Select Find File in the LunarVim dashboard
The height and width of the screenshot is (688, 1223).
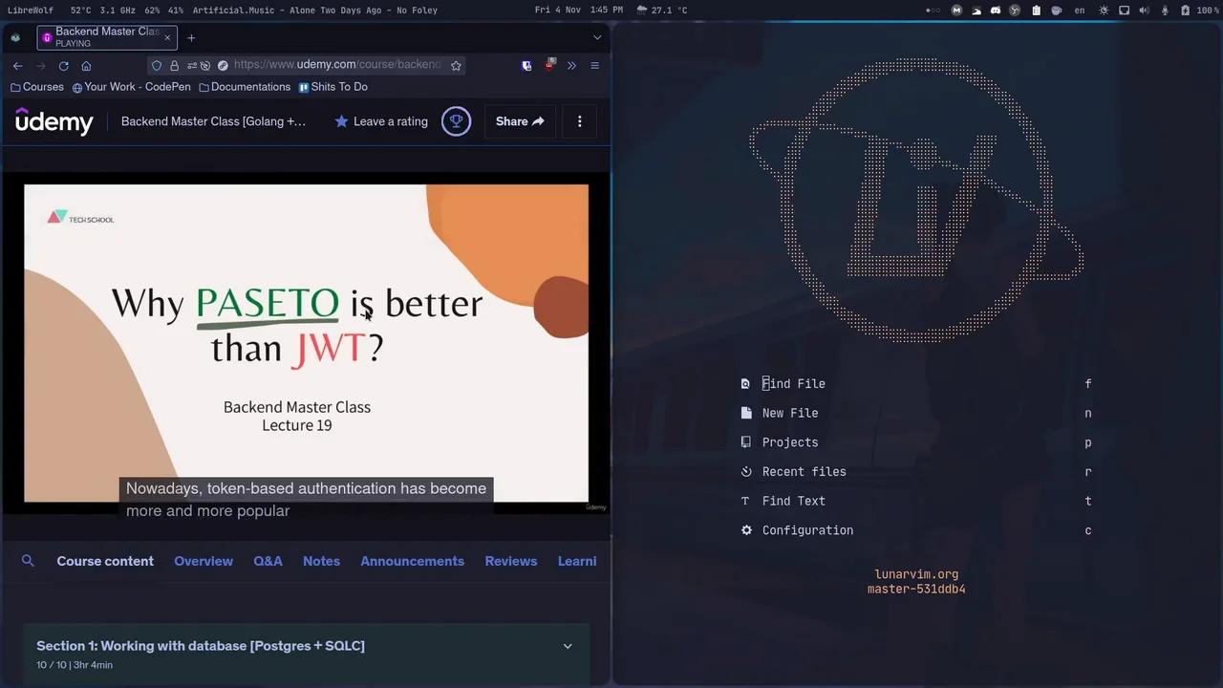click(793, 383)
